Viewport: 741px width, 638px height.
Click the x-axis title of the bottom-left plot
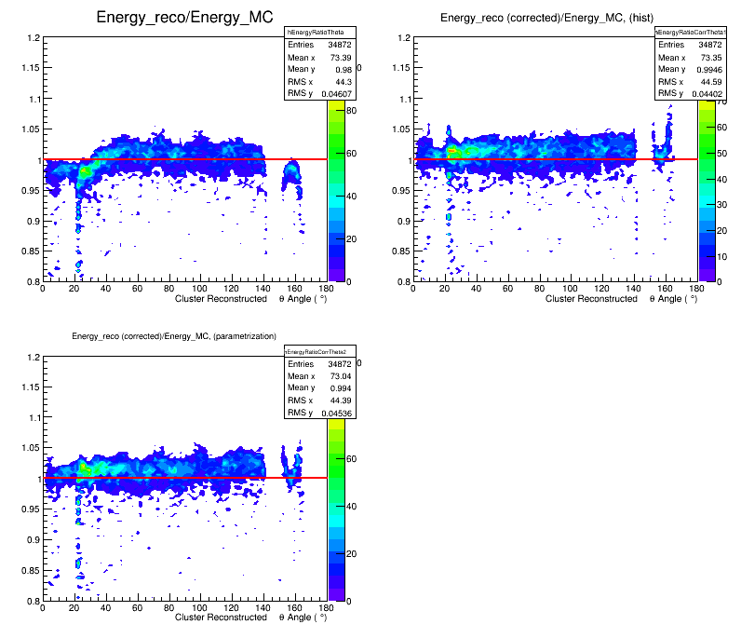pos(249,618)
